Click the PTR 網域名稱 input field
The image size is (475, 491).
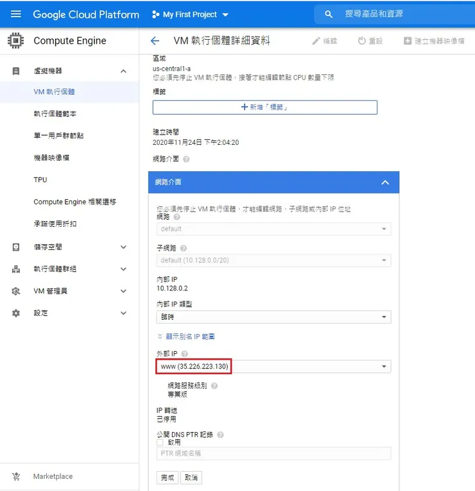273,453
